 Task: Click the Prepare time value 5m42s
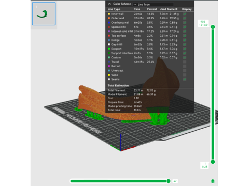[x=137, y=102]
